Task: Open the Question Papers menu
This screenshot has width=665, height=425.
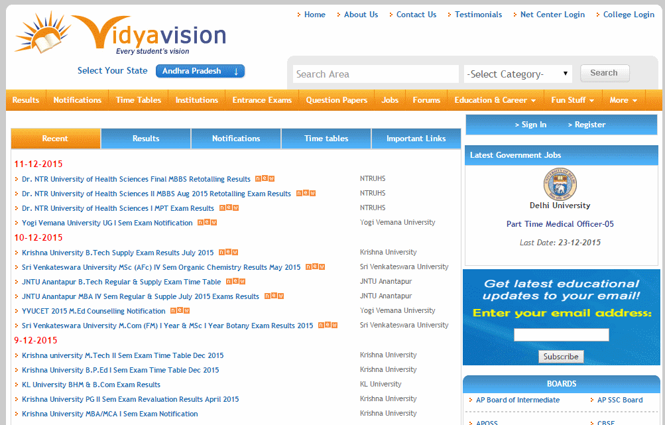Action: [337, 100]
